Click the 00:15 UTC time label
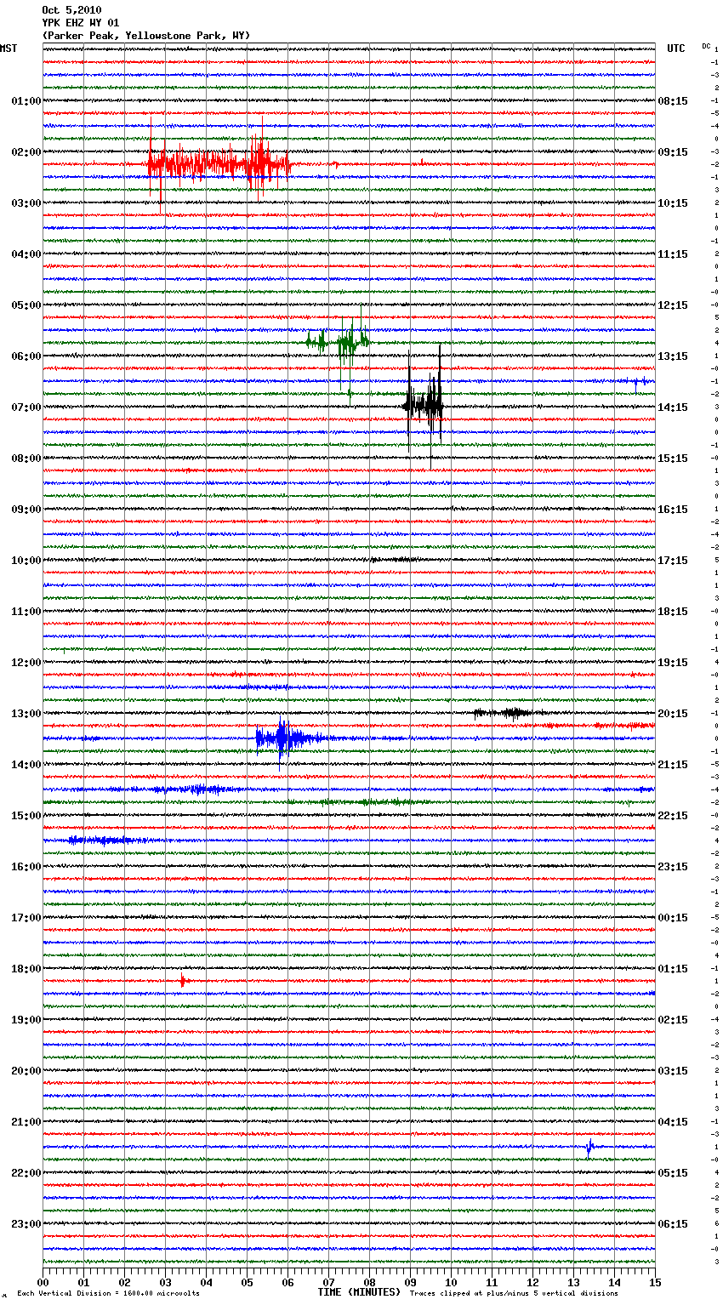The image size is (723, 1305). [x=673, y=918]
